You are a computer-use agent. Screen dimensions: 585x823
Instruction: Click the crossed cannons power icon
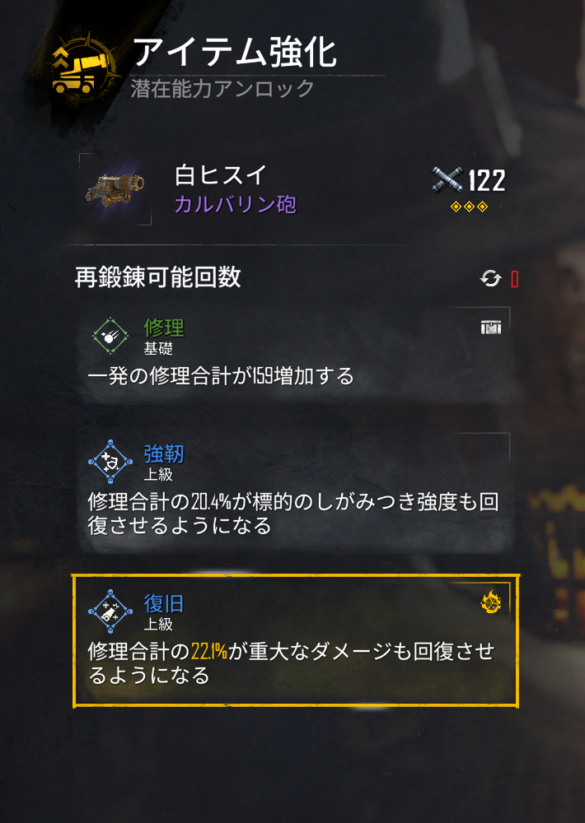click(447, 180)
